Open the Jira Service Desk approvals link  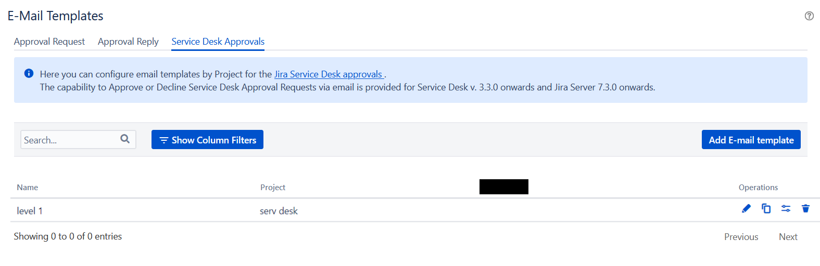pos(328,74)
